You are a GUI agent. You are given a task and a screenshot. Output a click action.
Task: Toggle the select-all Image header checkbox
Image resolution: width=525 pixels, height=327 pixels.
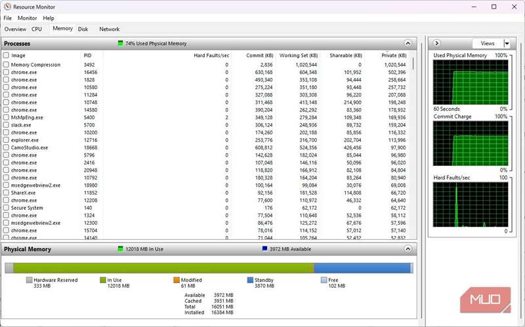point(7,56)
